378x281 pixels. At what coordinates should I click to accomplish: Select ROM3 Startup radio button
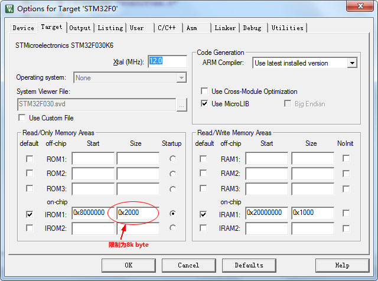click(172, 189)
